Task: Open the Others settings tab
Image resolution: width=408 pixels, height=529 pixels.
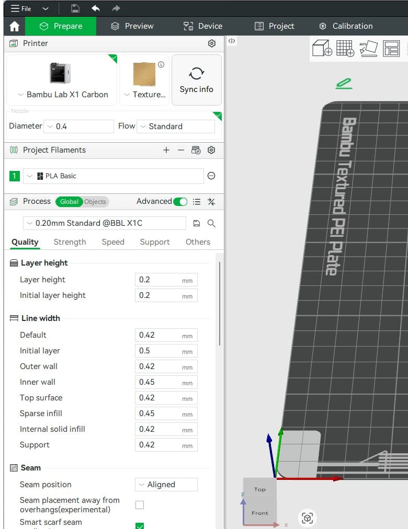Action: coord(198,242)
